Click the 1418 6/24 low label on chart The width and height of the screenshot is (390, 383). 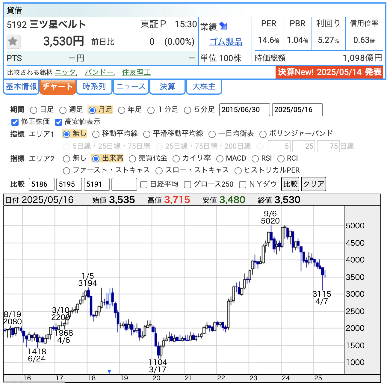tap(37, 355)
